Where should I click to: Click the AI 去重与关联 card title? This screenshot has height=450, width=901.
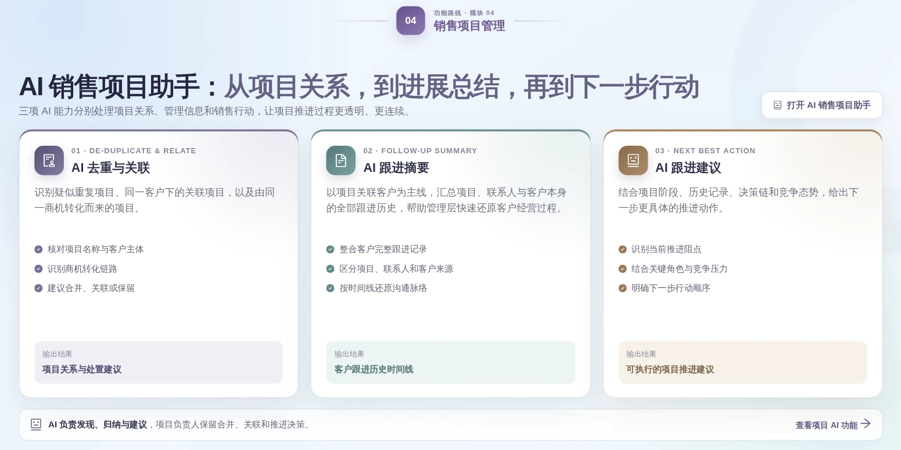point(110,168)
